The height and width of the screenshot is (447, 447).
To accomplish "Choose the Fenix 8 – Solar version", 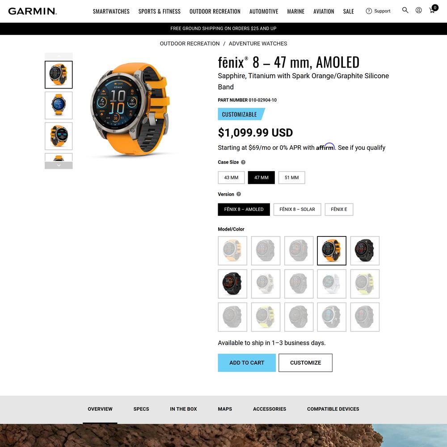I will tap(297, 210).
